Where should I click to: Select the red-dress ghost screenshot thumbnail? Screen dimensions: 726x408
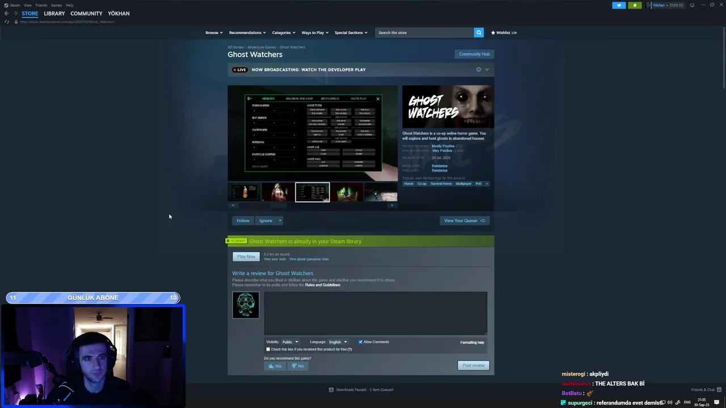coord(278,192)
